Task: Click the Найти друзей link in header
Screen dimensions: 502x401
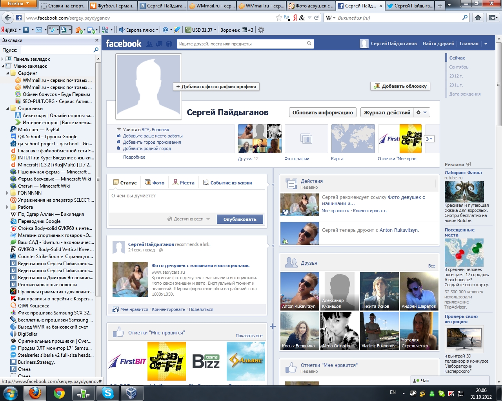Action: pos(438,43)
